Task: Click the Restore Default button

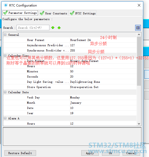Action: coord(20,153)
